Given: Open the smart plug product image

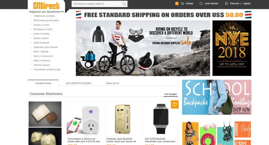Looking at the screenshot, I should [x=84, y=119].
